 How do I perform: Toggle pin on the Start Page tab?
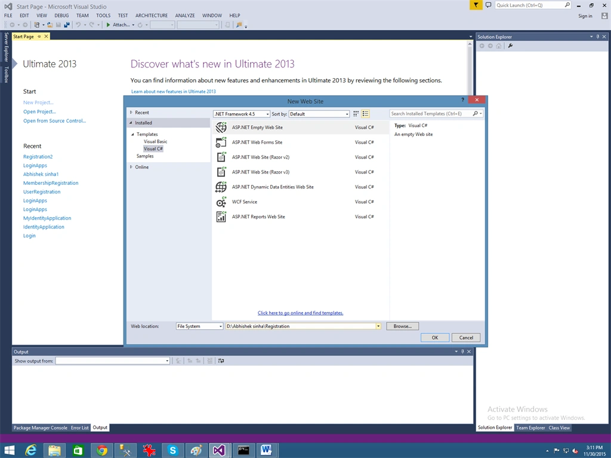[39, 36]
